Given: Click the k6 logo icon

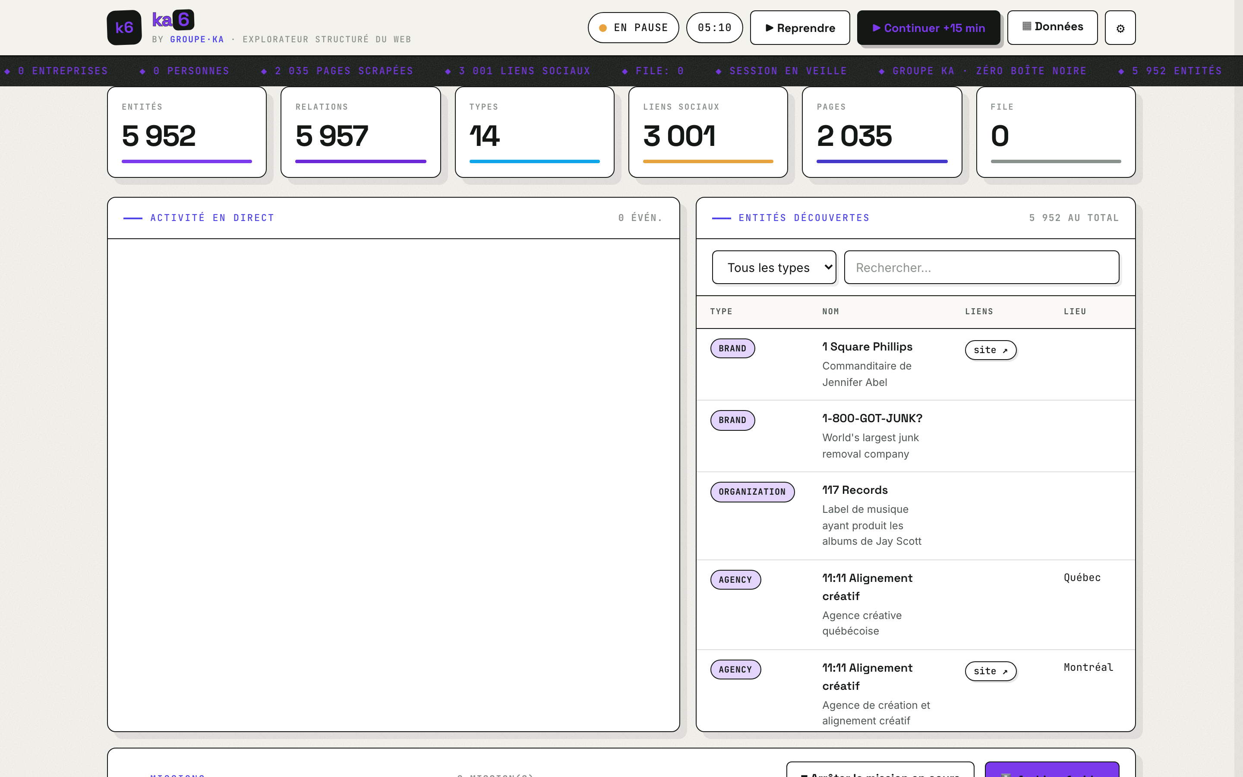Looking at the screenshot, I should (124, 28).
